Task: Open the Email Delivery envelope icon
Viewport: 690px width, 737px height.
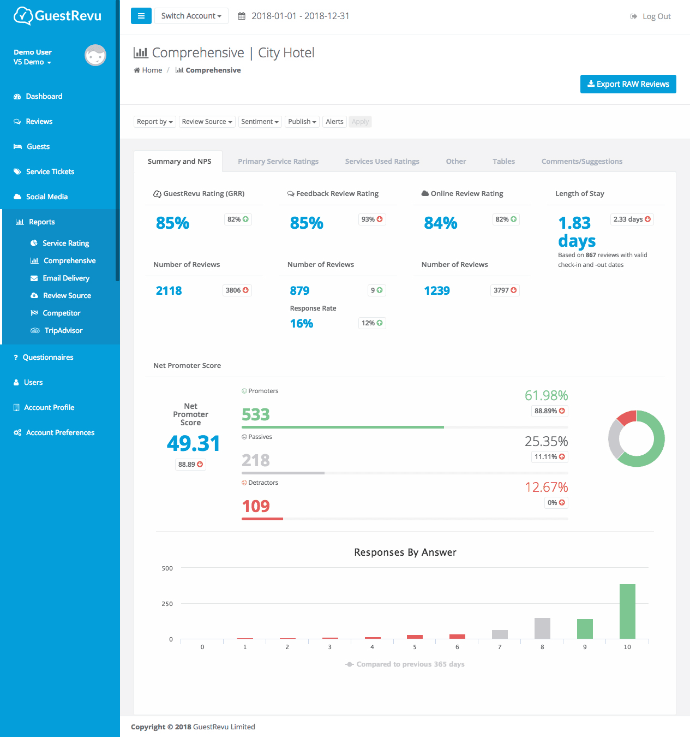Action: click(34, 278)
